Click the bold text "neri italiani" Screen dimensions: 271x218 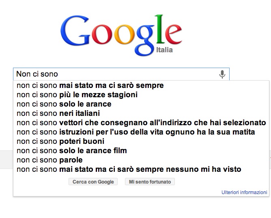pos(80,113)
